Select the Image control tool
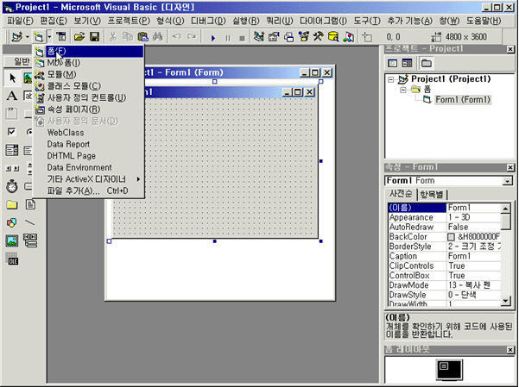 coord(12,240)
